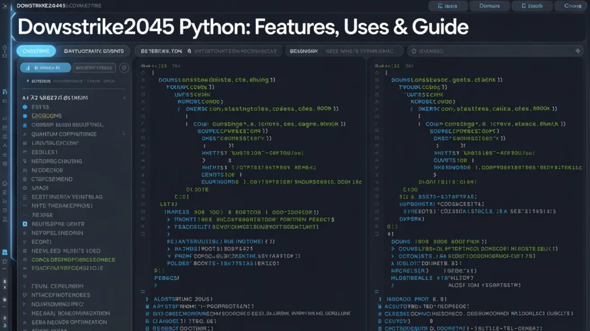The image size is (590, 331).
Task: Toggle the hexagon marker next to ECBOODING
Action: pos(25,116)
